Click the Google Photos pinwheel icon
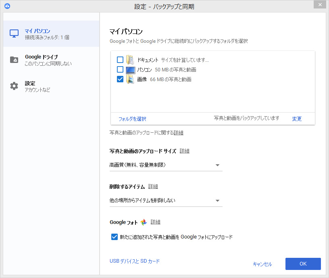329x278 pixels. pyautogui.click(x=144, y=222)
